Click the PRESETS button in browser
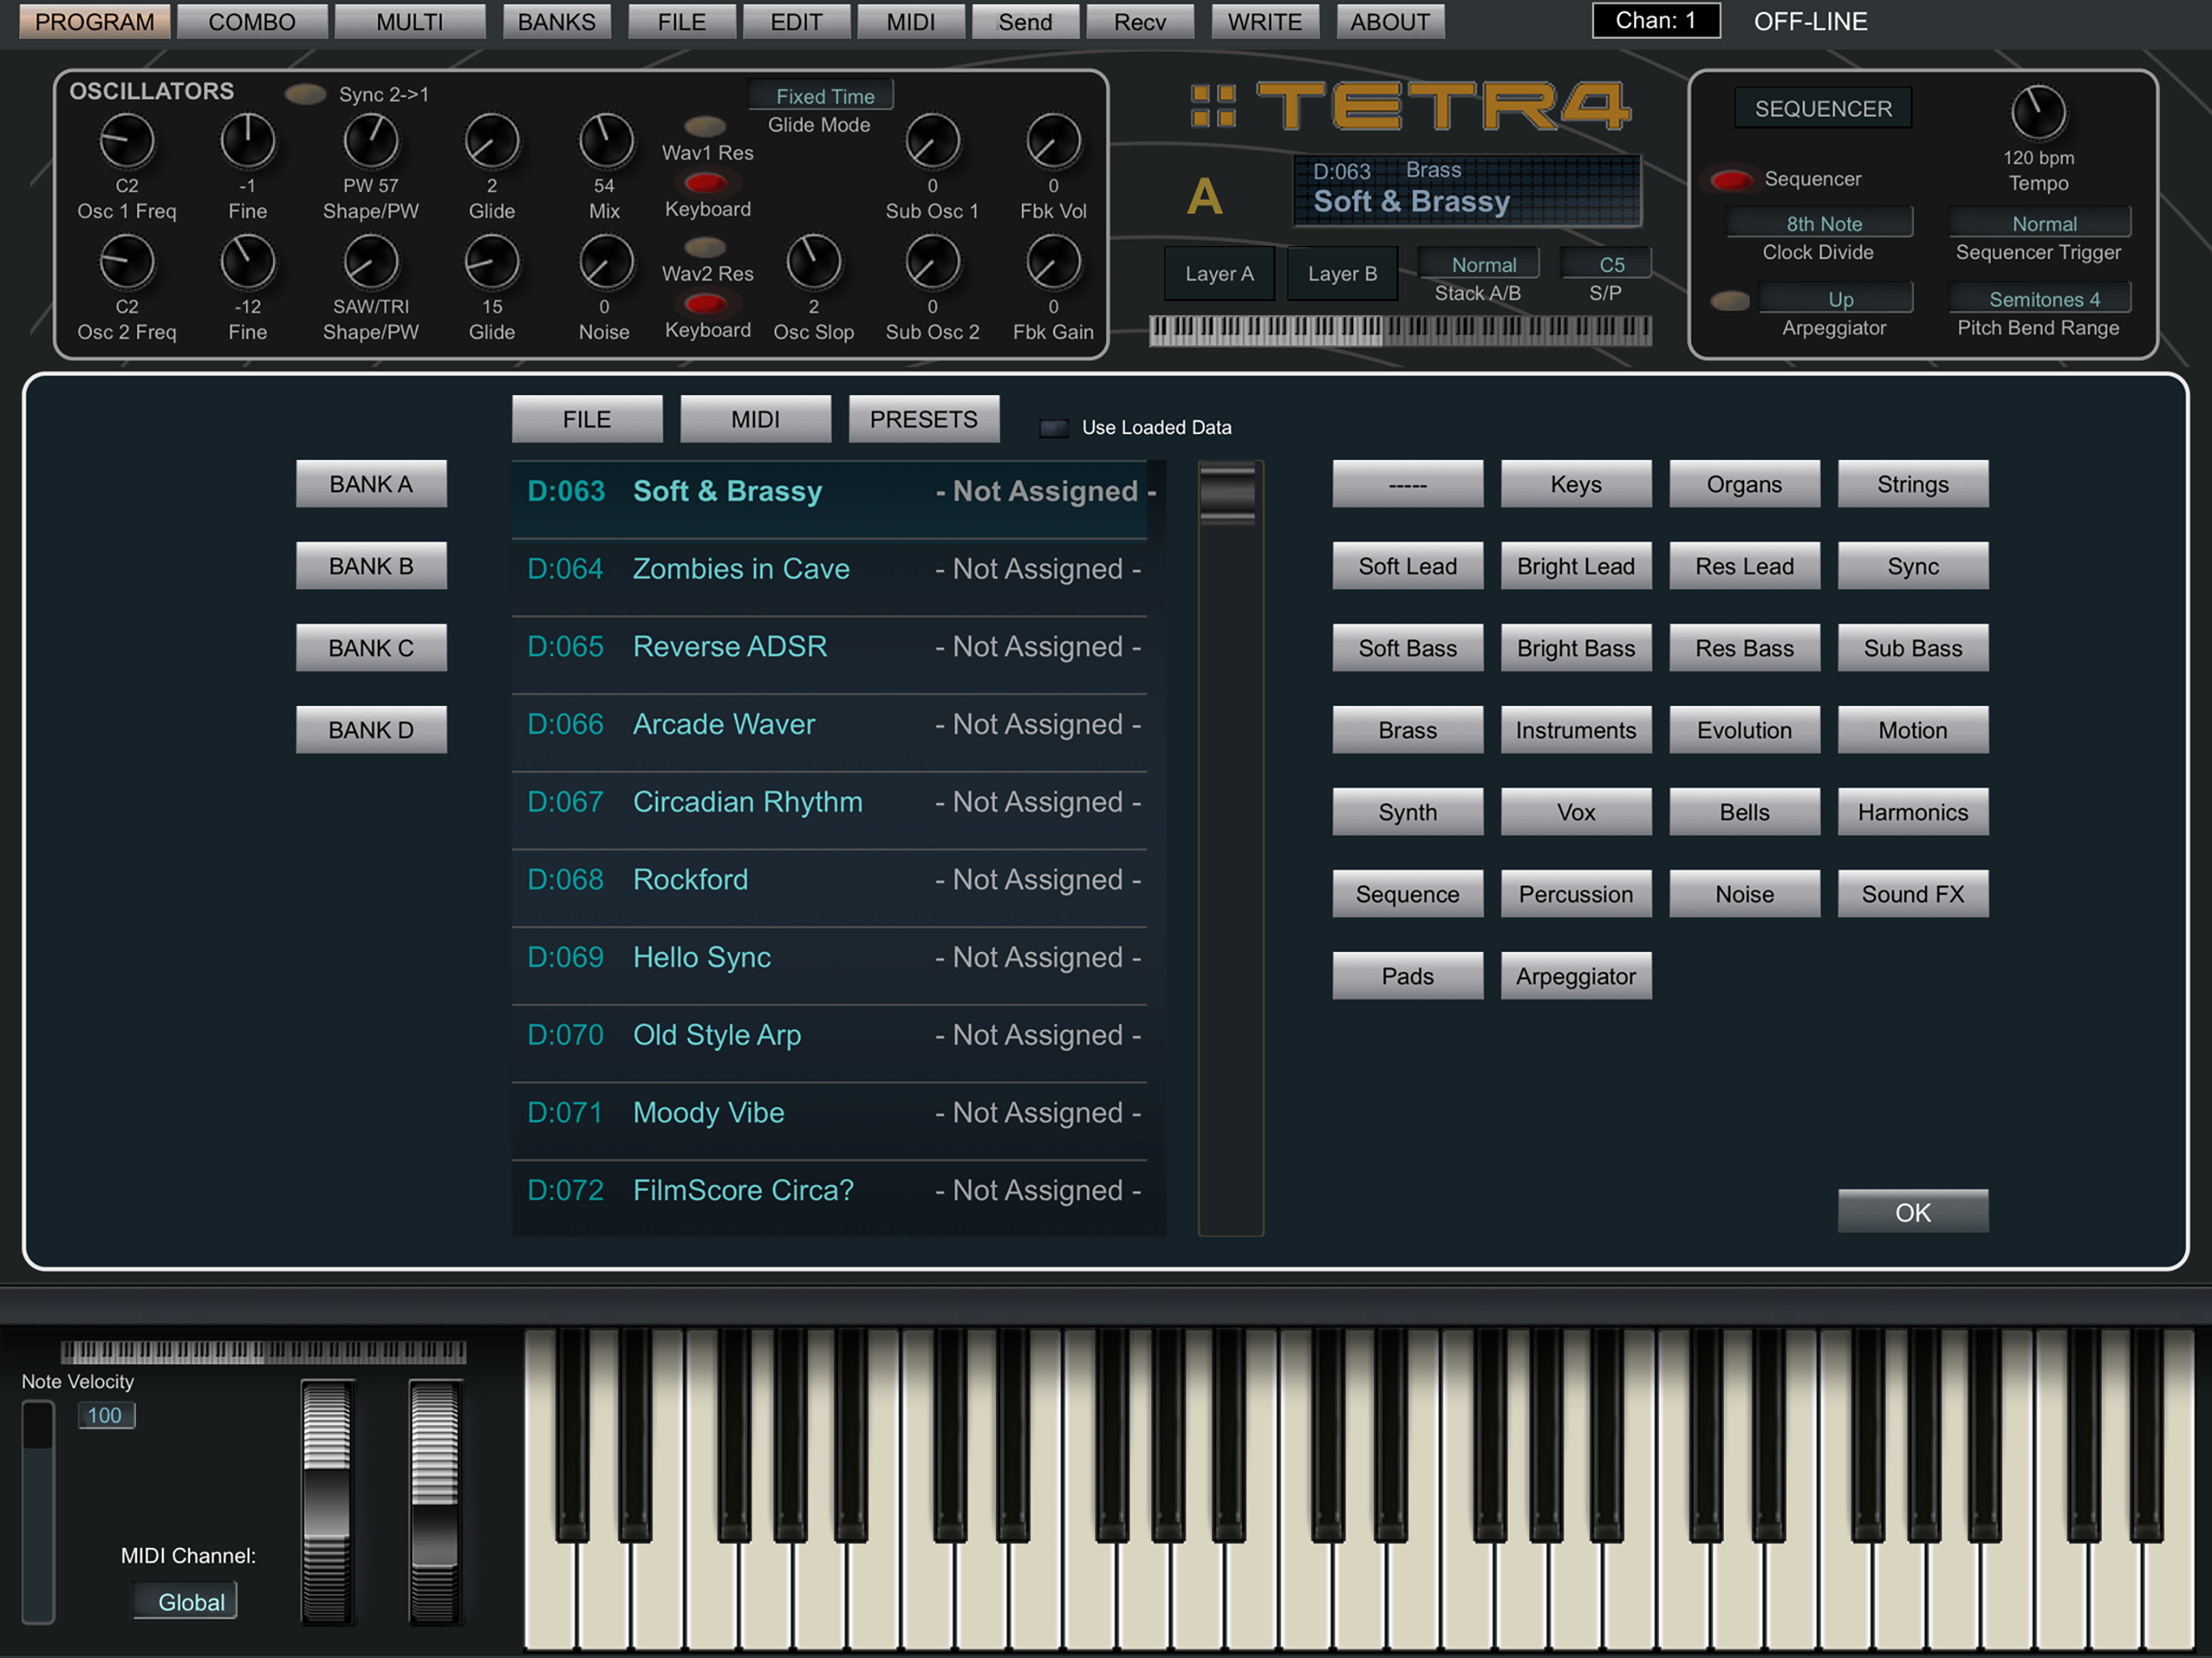 click(x=924, y=419)
